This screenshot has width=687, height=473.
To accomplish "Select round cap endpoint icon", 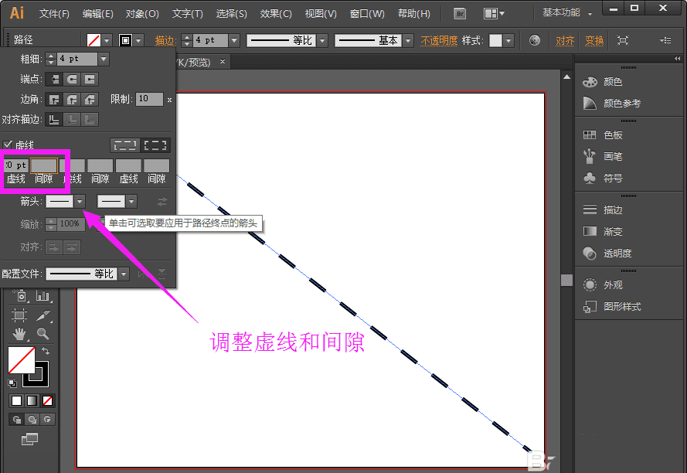I will tap(72, 80).
